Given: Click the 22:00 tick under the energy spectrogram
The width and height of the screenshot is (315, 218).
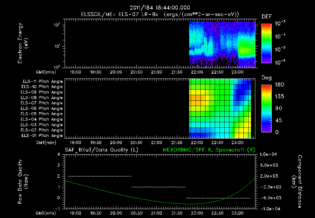Looking at the screenshot, I should tap(197, 72).
